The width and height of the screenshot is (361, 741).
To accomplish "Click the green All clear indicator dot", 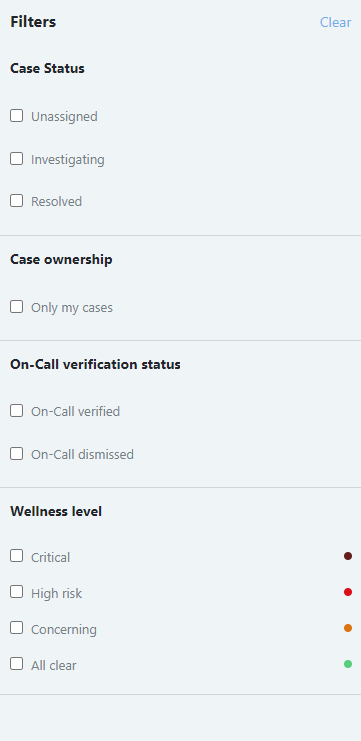I will tap(348, 664).
